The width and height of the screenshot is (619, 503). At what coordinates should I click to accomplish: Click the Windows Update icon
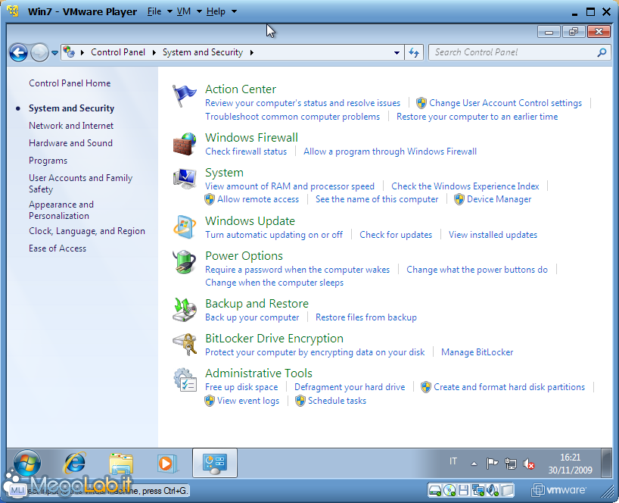pyautogui.click(x=184, y=227)
